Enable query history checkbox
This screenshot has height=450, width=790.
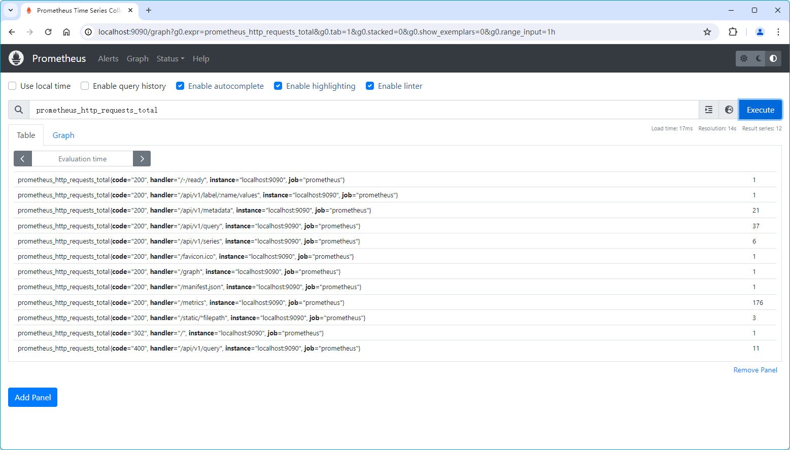tap(85, 86)
